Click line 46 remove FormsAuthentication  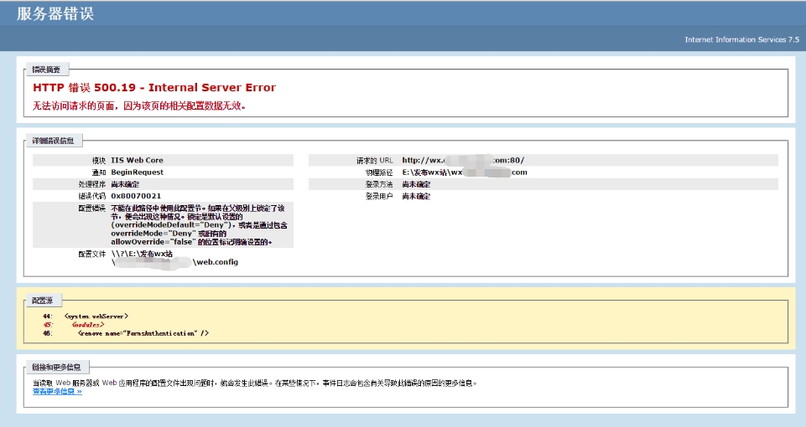[143, 333]
